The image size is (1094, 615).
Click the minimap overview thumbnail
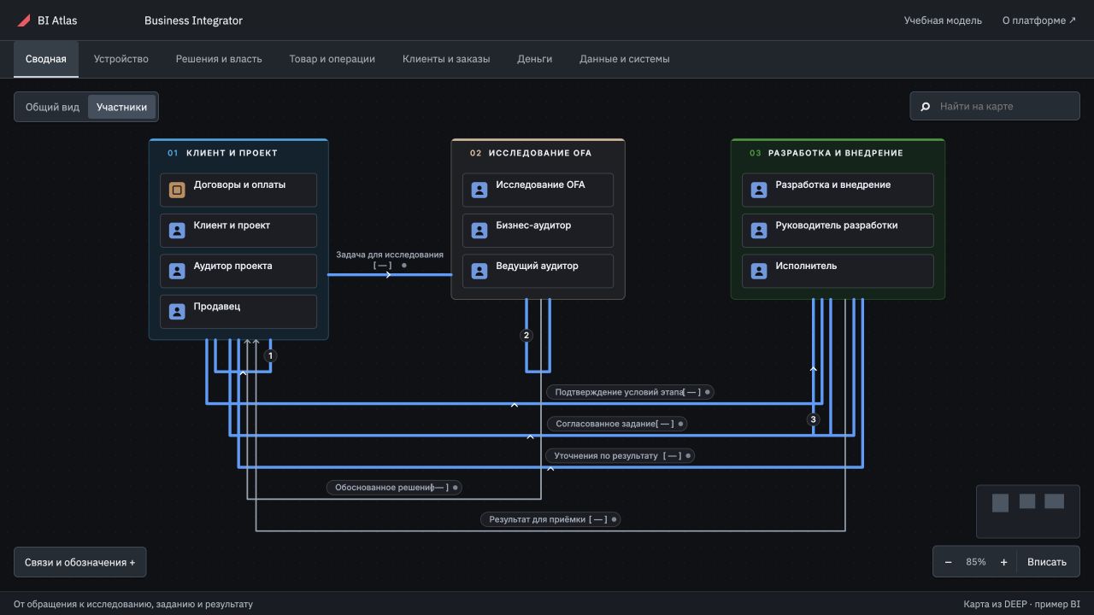point(1028,511)
